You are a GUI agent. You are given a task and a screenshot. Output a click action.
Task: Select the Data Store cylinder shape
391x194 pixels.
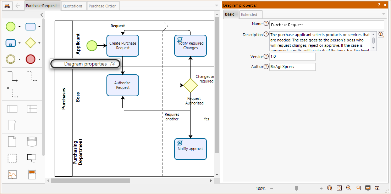pos(32,142)
